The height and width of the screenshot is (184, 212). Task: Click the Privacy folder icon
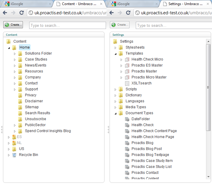20,95
